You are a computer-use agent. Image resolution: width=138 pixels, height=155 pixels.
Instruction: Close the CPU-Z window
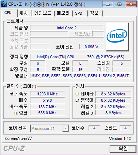point(131,4)
